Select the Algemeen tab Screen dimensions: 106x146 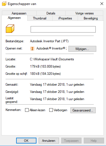[x=14, y=18]
